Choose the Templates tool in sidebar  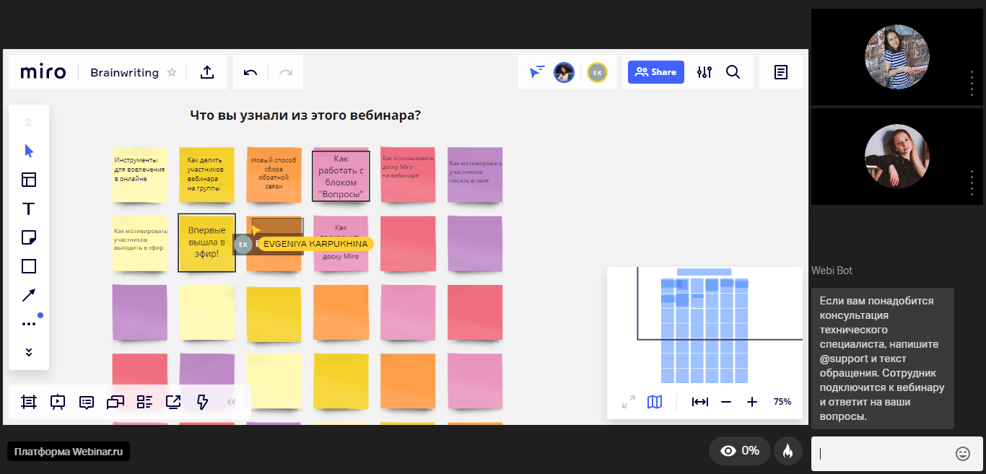point(29,180)
